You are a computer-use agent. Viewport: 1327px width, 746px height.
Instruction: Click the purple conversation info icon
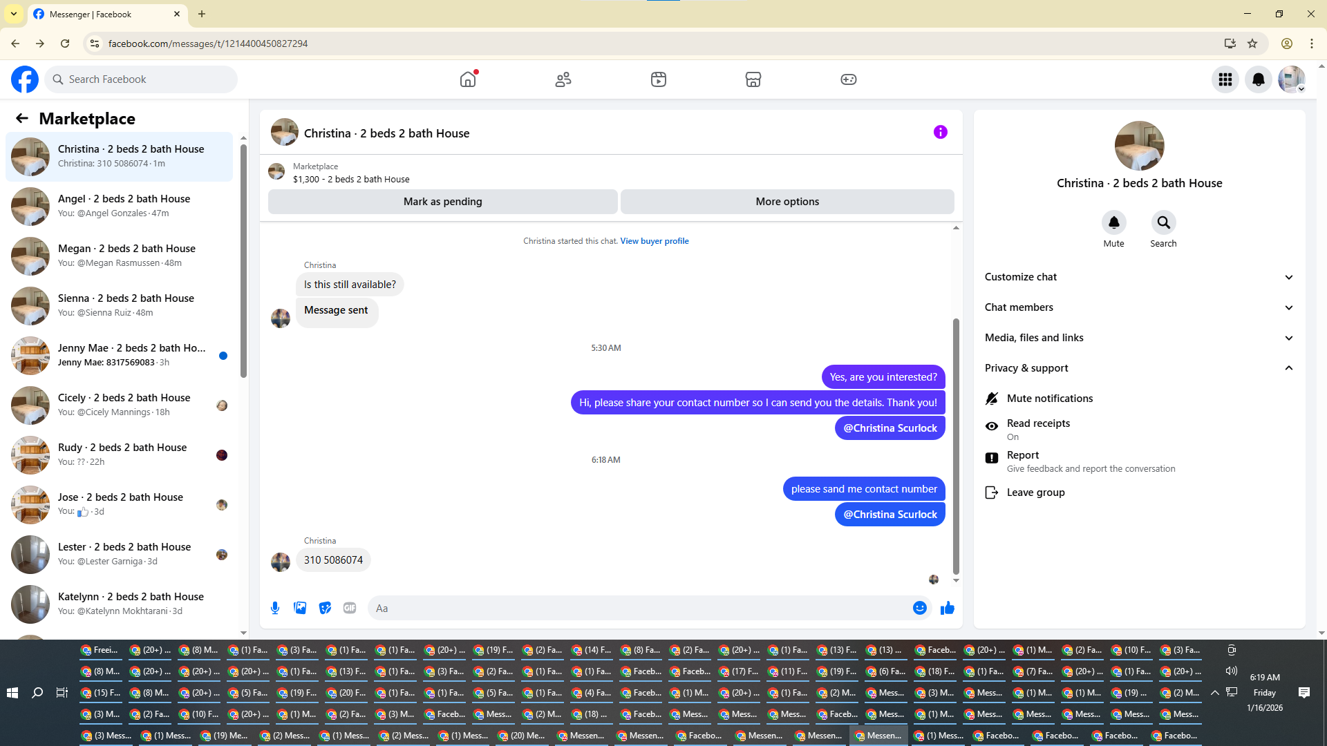click(940, 132)
